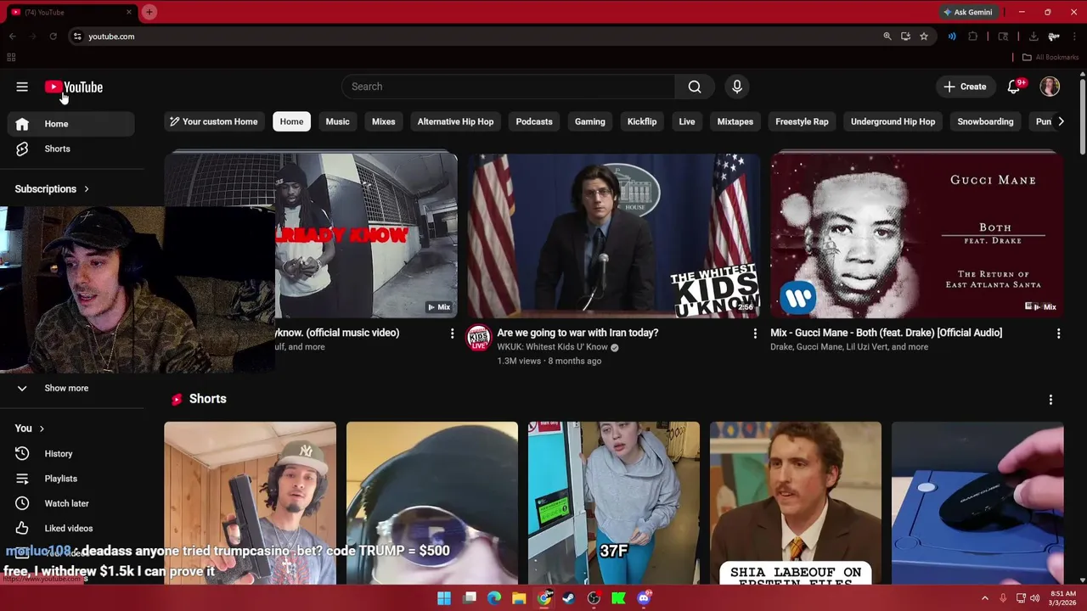
Task: Open the '37F' Short thumbnail
Action: [614, 503]
